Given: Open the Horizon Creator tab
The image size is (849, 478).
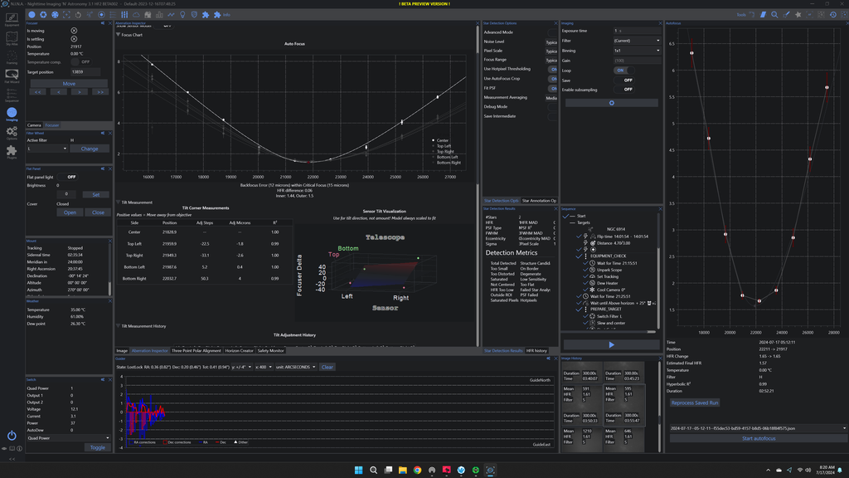Looking at the screenshot, I should 240,351.
